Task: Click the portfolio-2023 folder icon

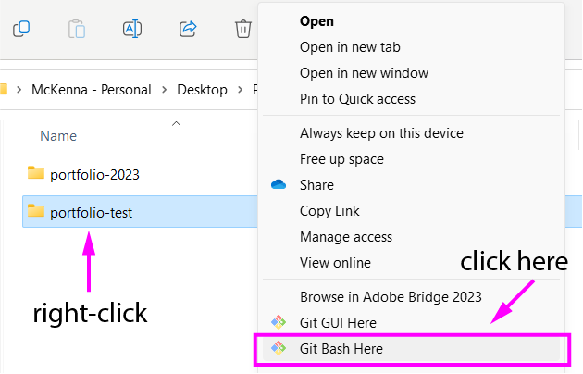Action: click(x=36, y=173)
